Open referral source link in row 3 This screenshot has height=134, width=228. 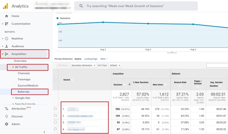point(74,122)
